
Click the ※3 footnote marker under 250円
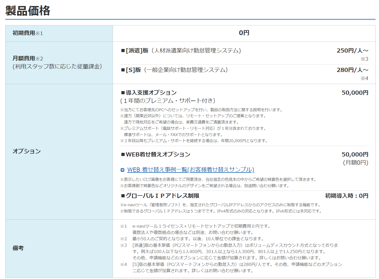pyautogui.click(x=364, y=59)
